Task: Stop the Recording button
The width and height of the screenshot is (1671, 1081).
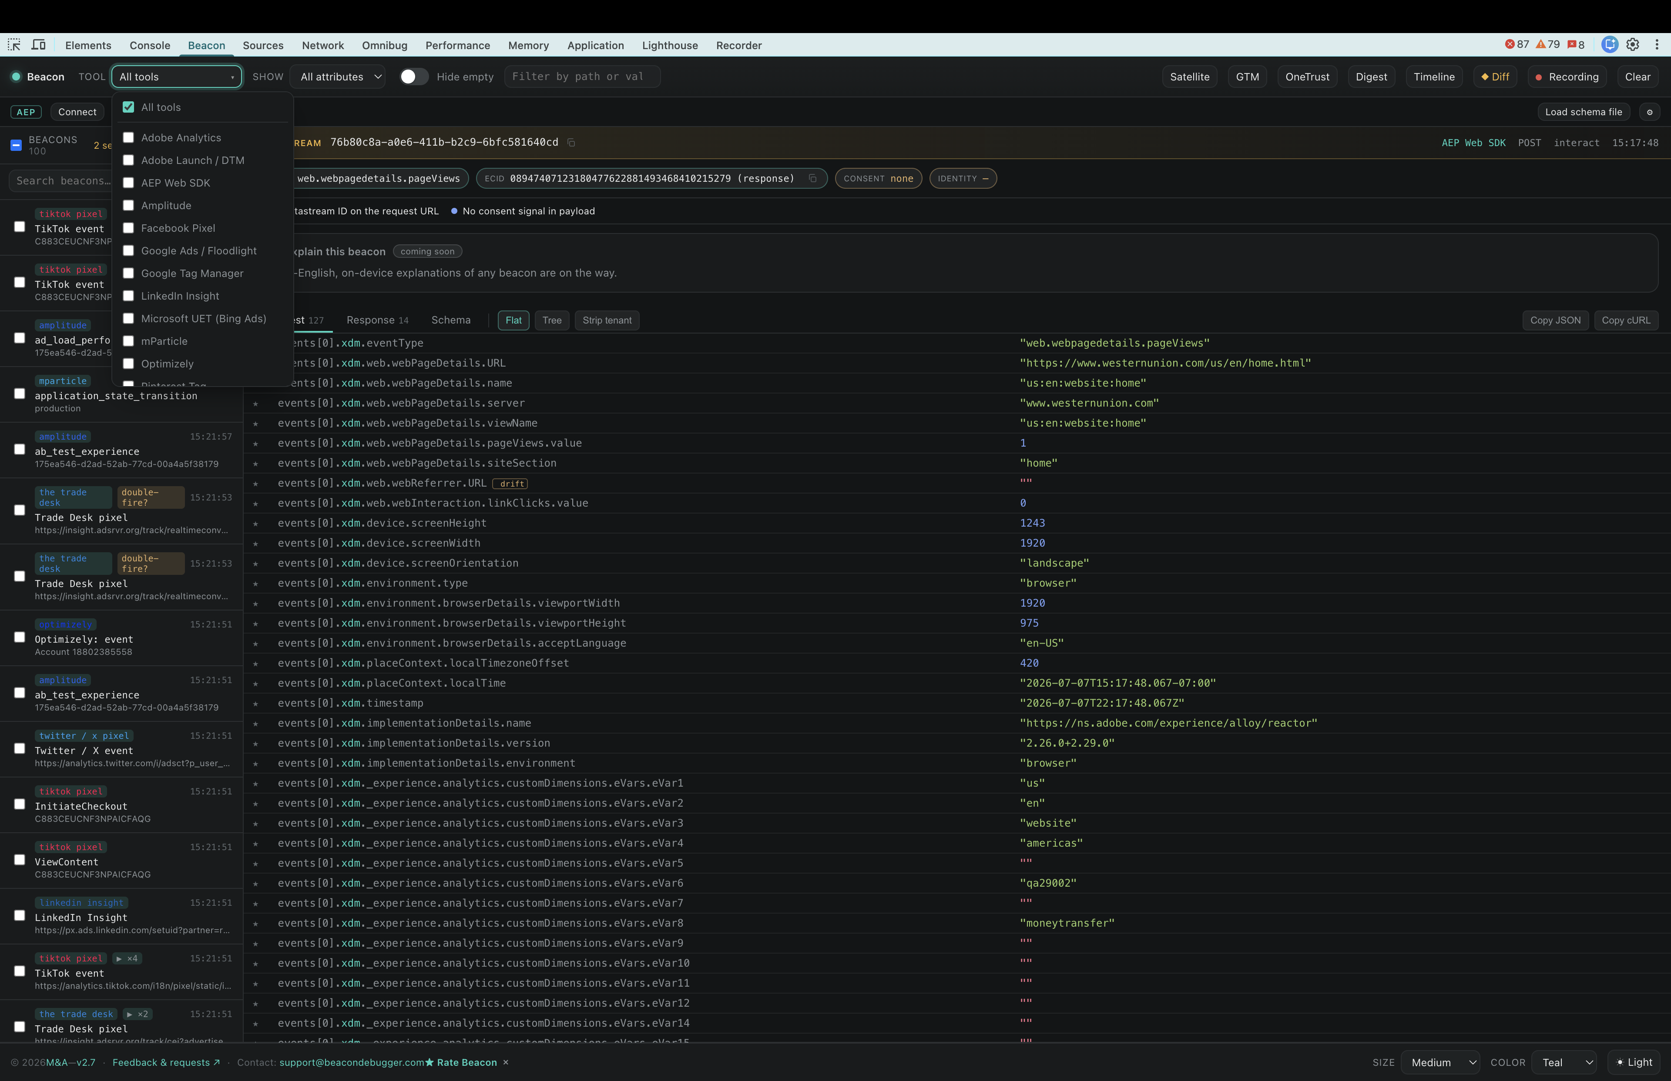Action: click(x=1567, y=77)
